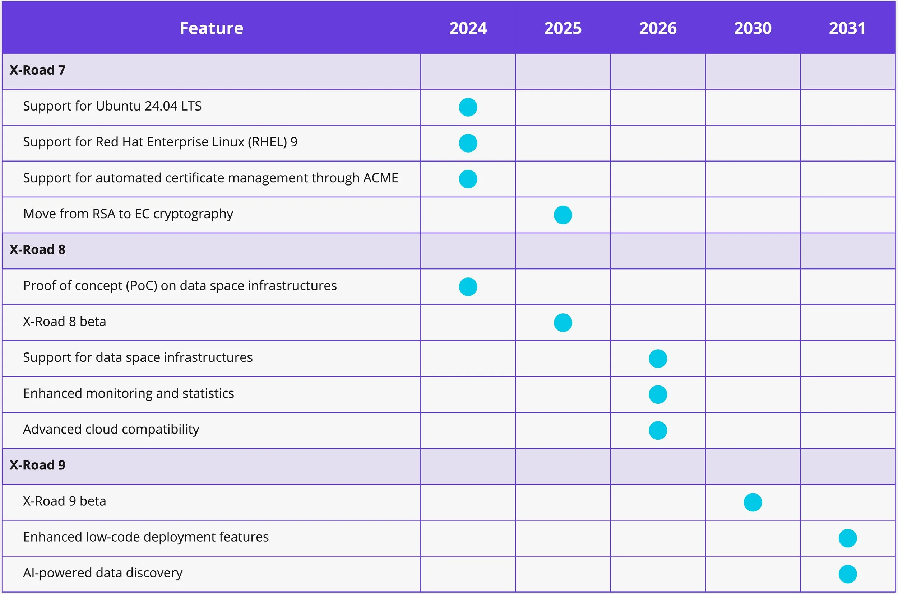Click the AI-powered data discovery dot in 2031

tap(848, 573)
